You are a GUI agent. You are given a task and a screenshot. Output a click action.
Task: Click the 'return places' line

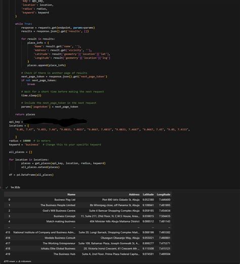point(25,114)
